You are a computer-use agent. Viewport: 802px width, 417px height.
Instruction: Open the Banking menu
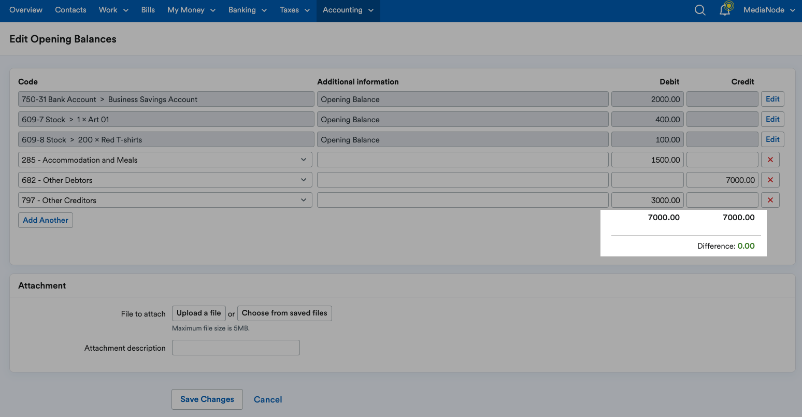[x=248, y=10]
